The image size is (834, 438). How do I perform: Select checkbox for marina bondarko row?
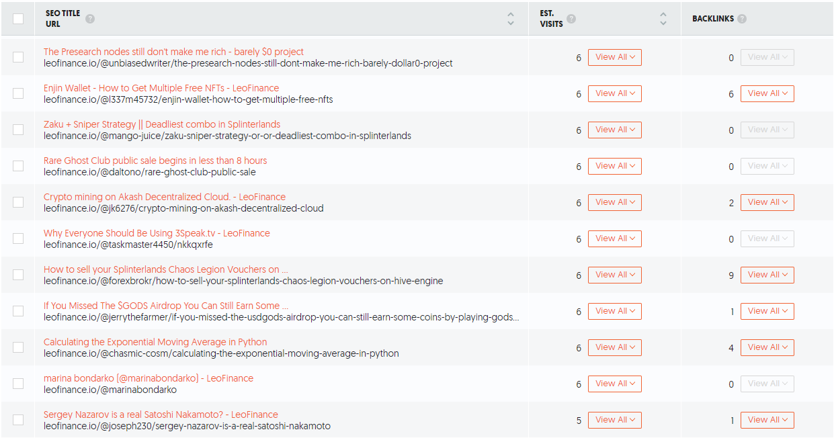coord(18,384)
